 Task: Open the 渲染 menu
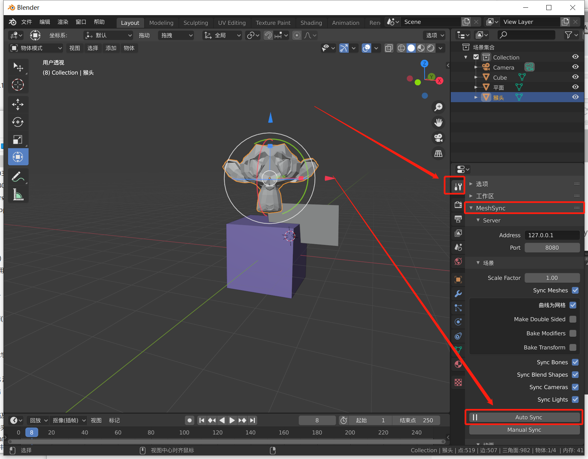click(63, 22)
